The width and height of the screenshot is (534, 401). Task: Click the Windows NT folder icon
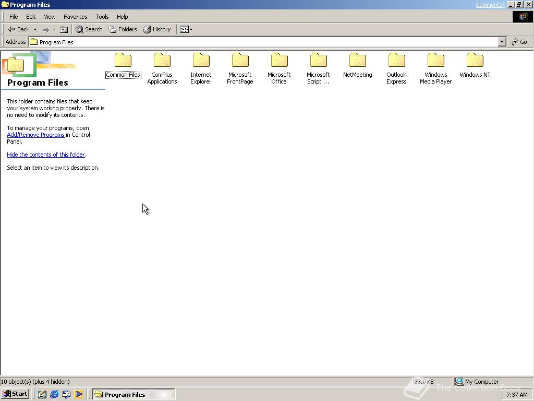point(475,61)
